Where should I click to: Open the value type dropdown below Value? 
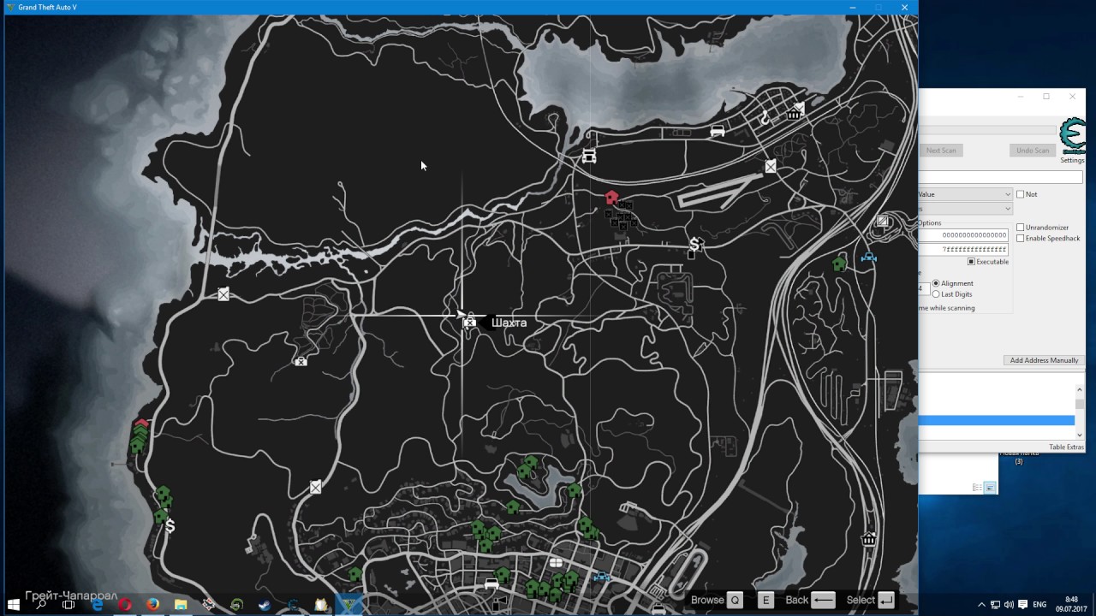965,208
